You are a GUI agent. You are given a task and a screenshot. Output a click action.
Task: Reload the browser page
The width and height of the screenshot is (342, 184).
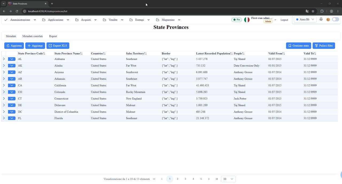tap(17, 11)
